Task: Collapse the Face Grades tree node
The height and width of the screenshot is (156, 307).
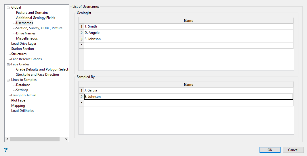Action: point(8,65)
